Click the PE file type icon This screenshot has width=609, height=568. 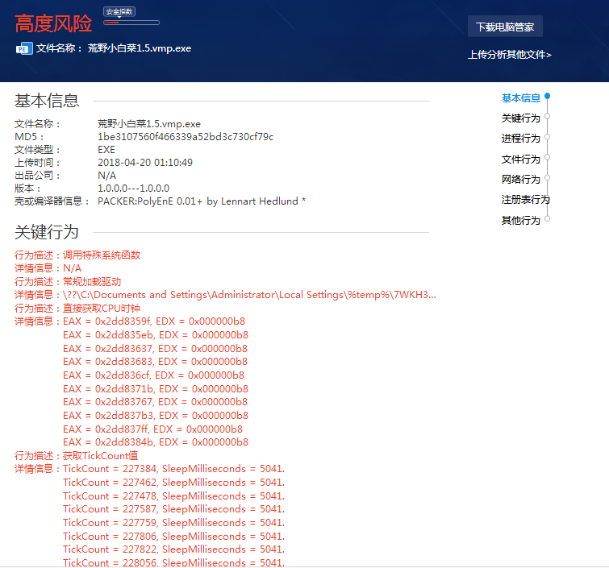(24, 48)
